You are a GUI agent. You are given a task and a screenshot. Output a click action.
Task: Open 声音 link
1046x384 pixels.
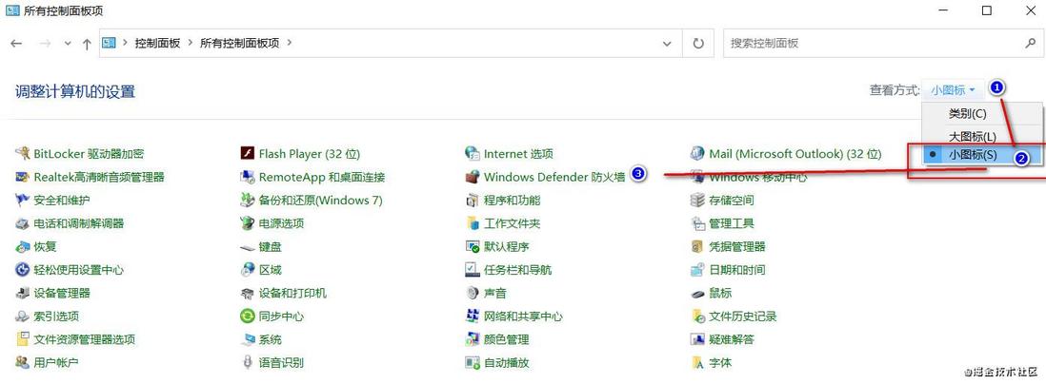pyautogui.click(x=495, y=293)
